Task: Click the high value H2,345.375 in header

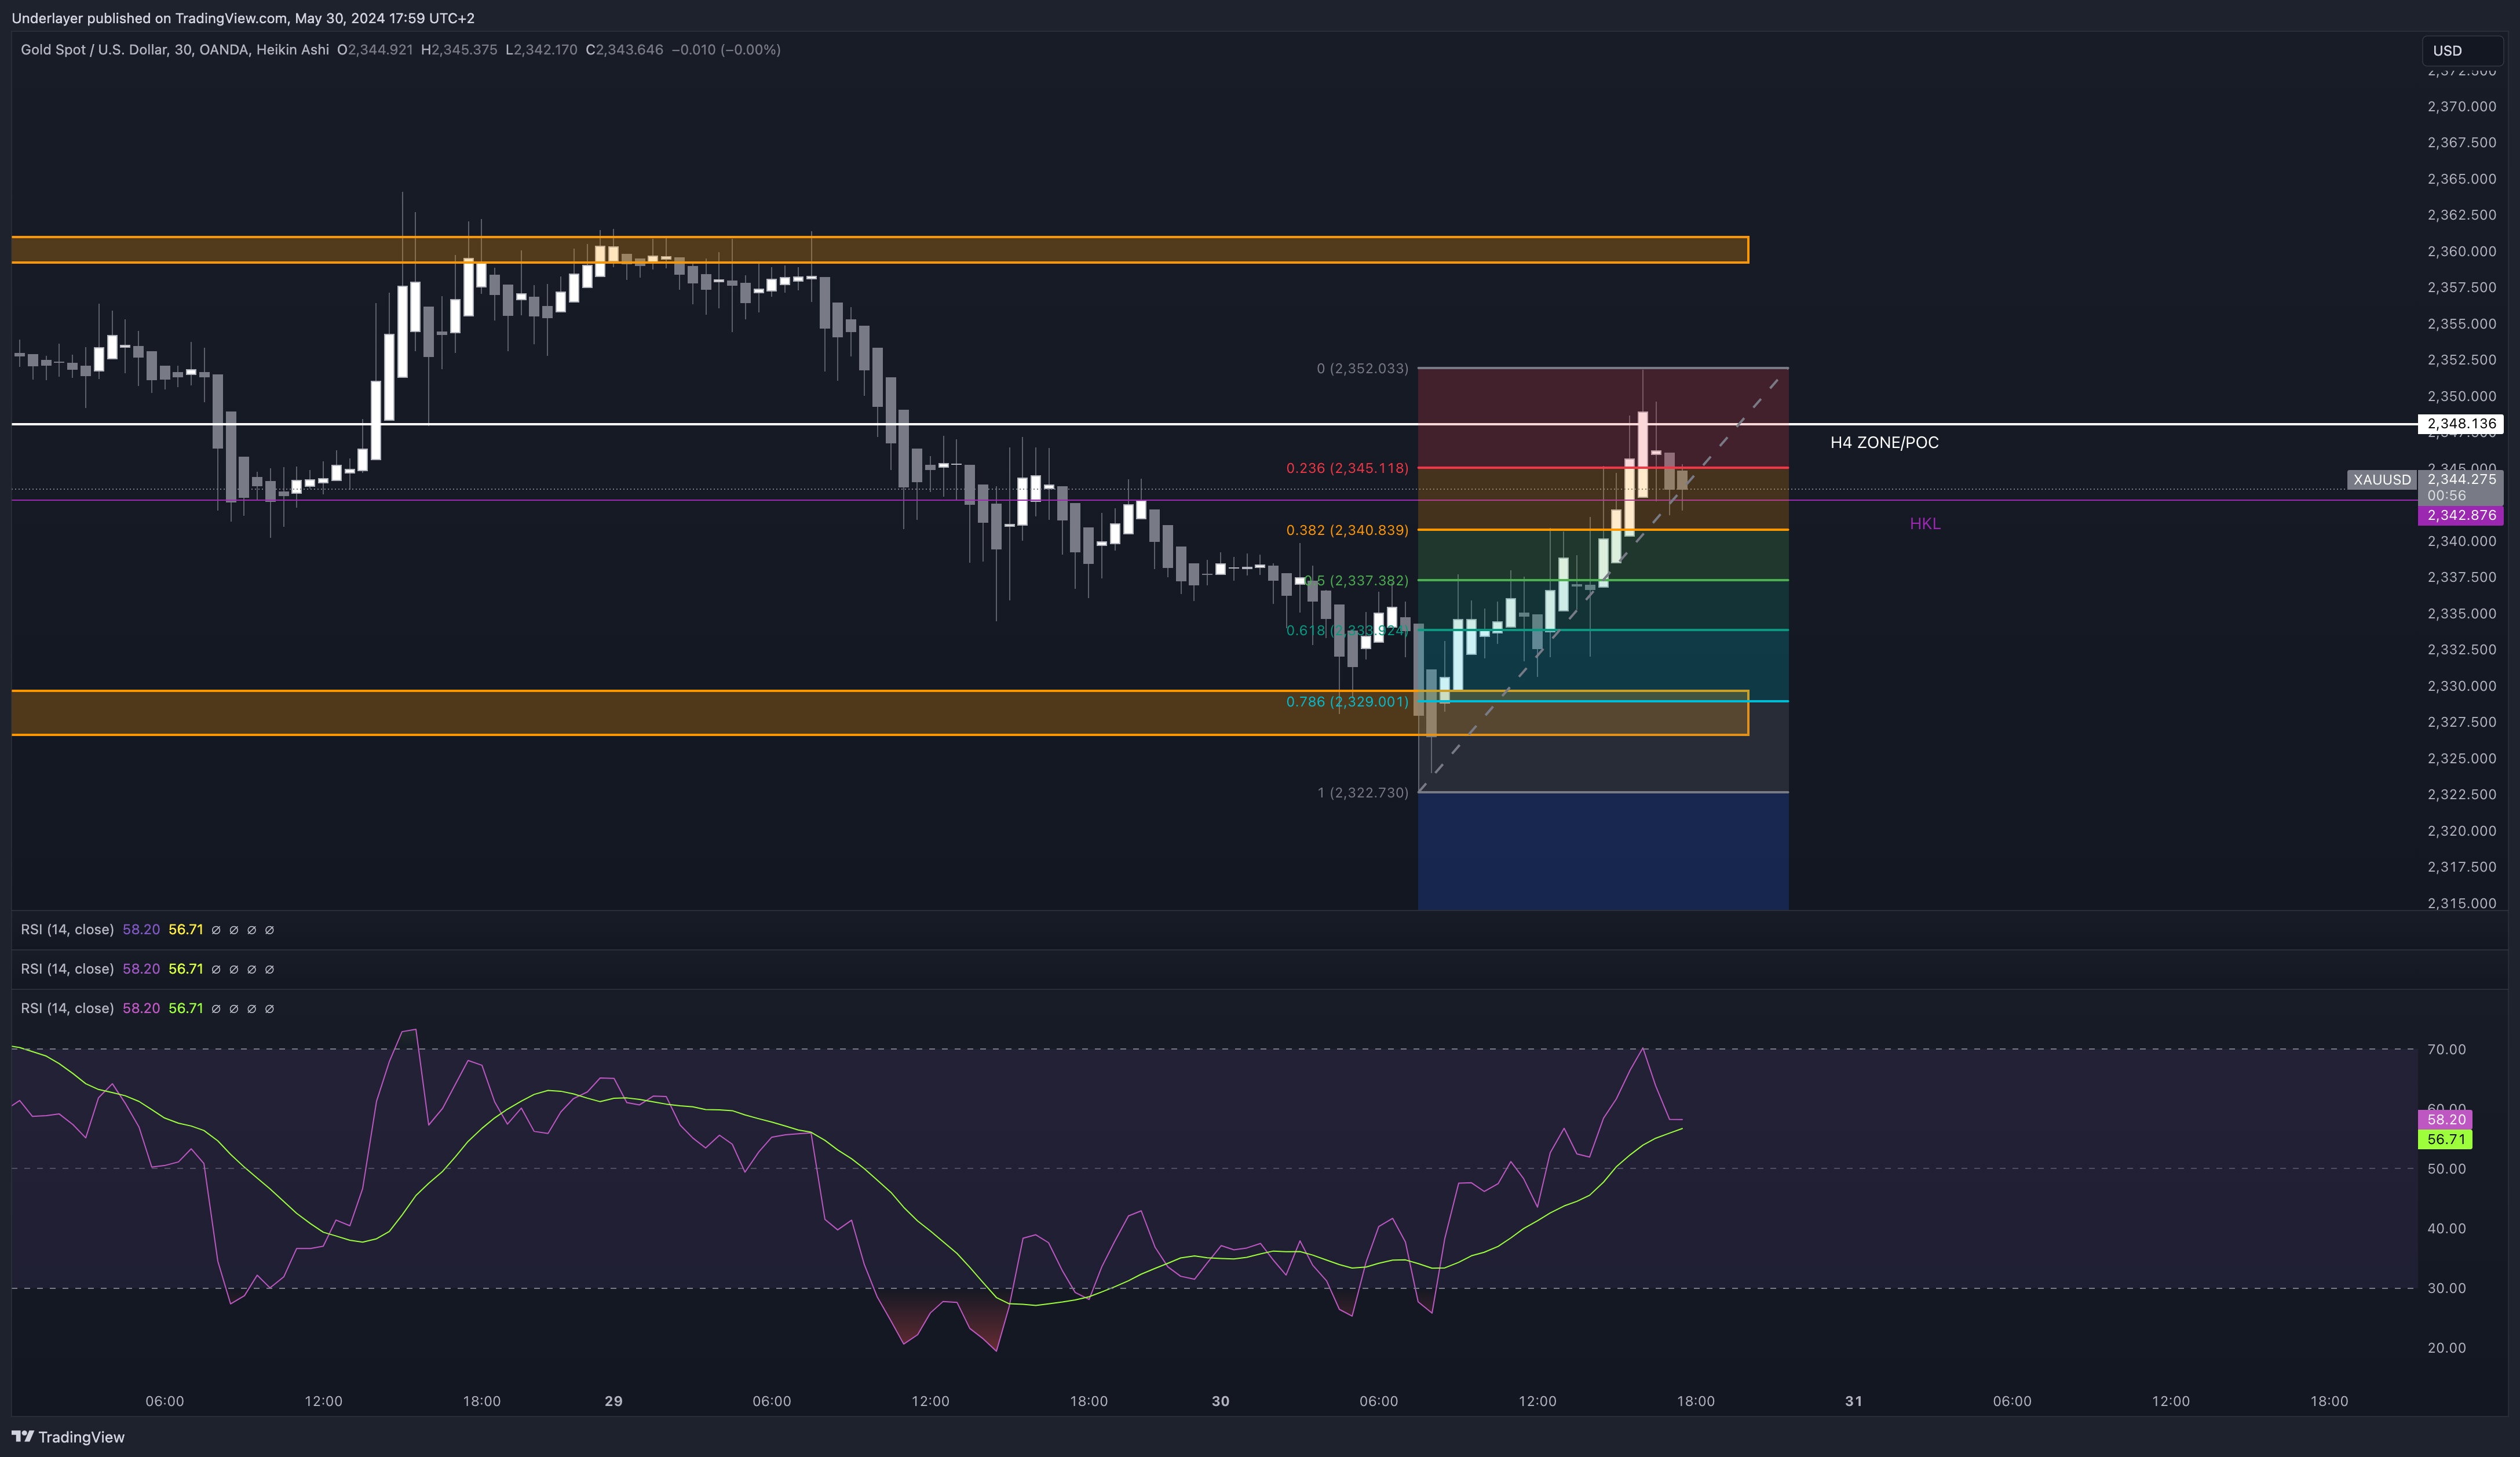Action: [x=459, y=49]
